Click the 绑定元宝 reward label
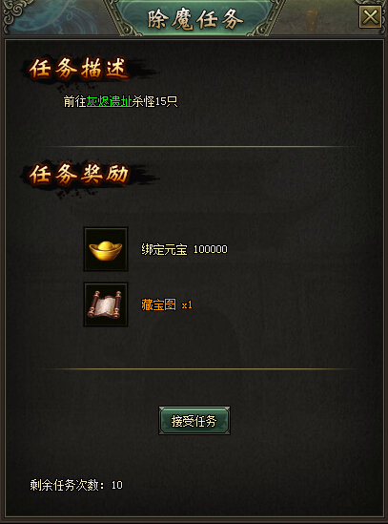 point(164,249)
